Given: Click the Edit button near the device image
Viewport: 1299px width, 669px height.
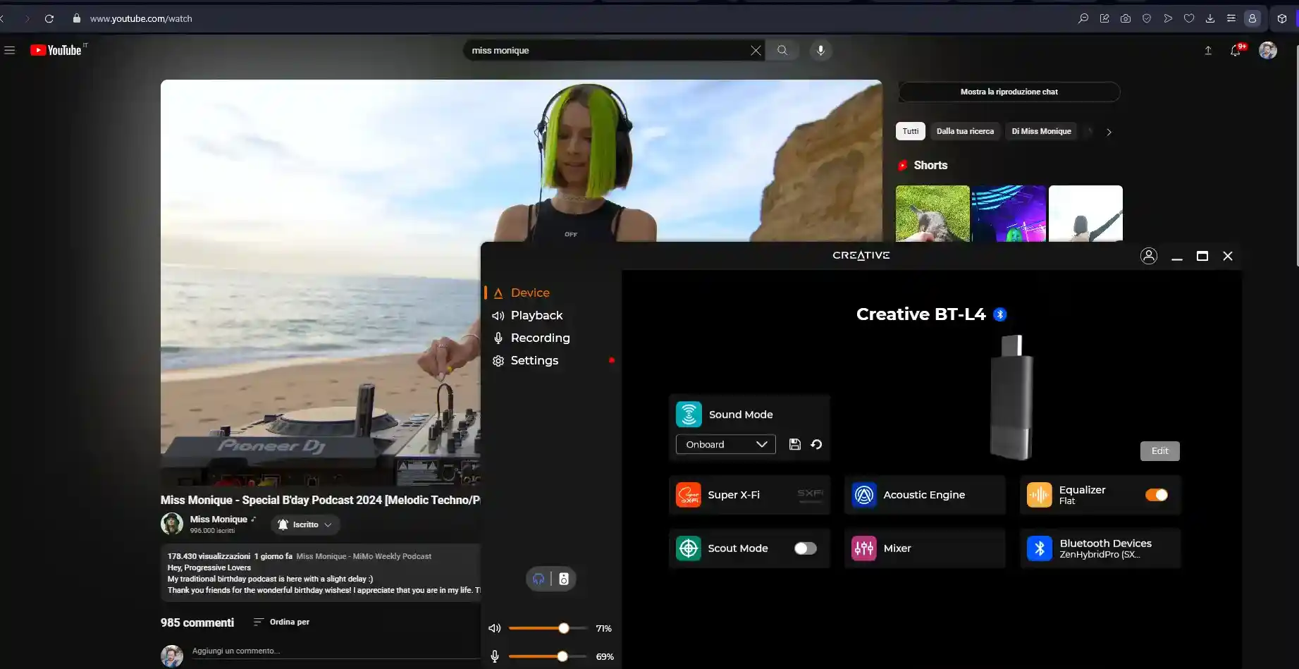Looking at the screenshot, I should [1159, 451].
